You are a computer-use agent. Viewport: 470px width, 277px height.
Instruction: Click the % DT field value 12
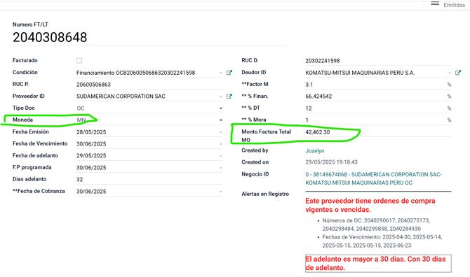click(375, 108)
